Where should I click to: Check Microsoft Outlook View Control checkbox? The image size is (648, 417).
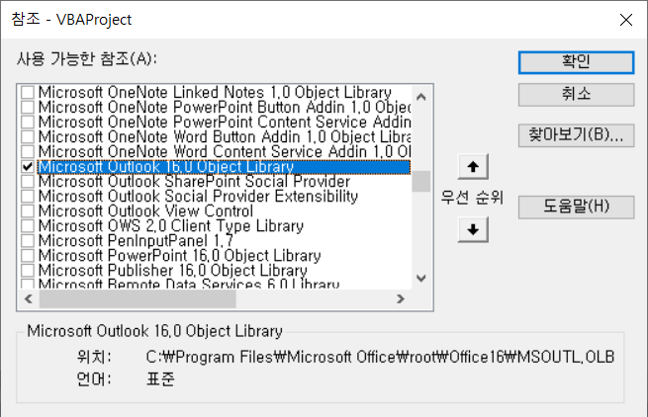coord(28,211)
